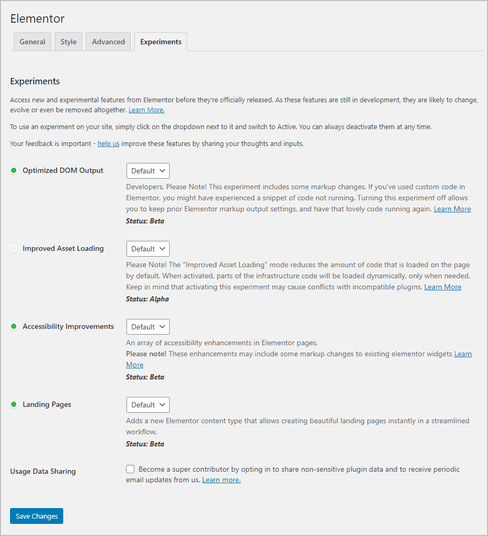Click the Landing Pages experiment label
488x536 pixels.
click(47, 404)
